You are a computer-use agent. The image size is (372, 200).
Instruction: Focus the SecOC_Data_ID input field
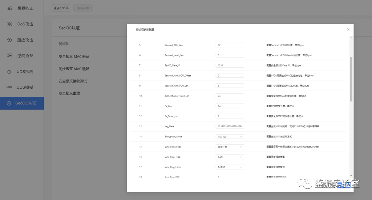230,65
